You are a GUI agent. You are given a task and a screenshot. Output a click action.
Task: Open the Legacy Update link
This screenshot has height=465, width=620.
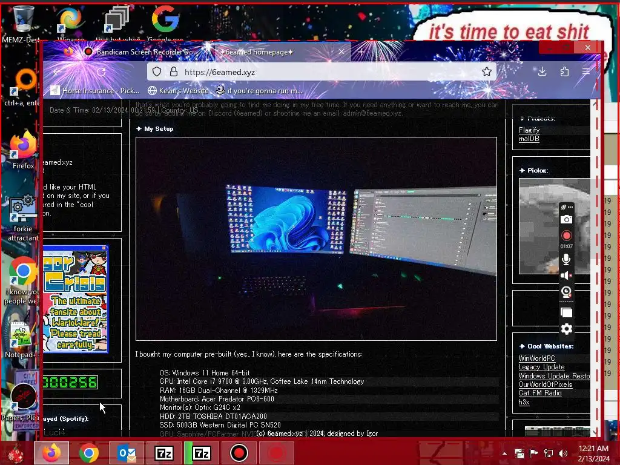click(541, 367)
